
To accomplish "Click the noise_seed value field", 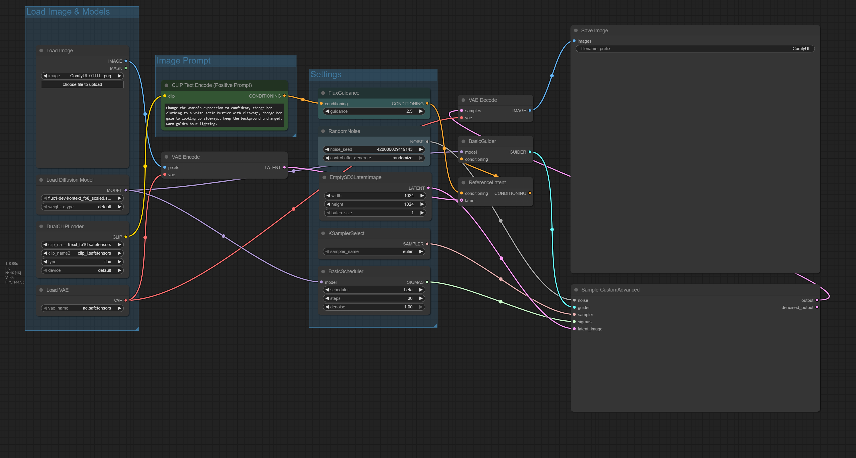I will [x=374, y=149].
